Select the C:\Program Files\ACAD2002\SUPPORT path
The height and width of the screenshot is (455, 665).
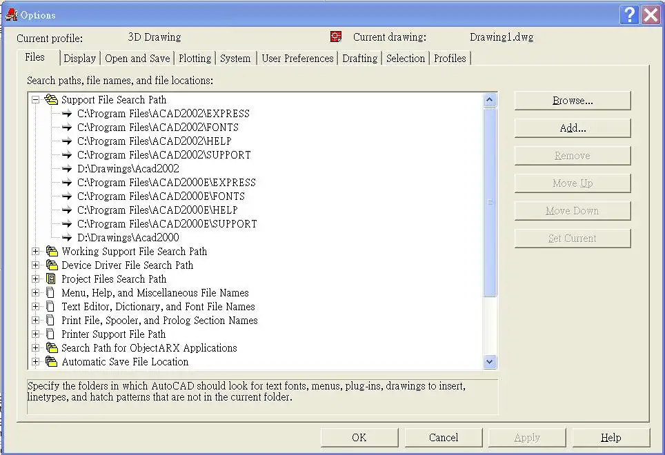[164, 154]
